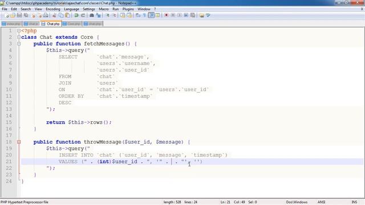365x205 pixels.
Task: Open the Plugins menu
Action: pyautogui.click(x=128, y=9)
